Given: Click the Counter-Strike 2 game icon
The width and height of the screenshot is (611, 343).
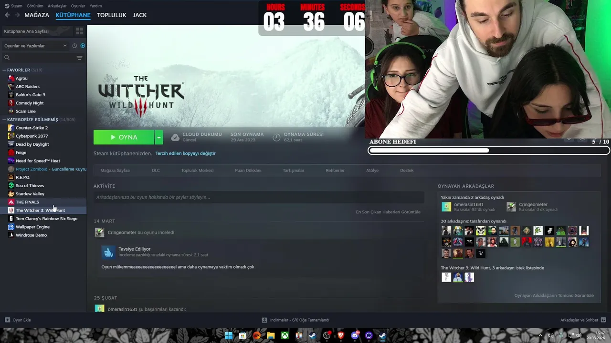Looking at the screenshot, I should pyautogui.click(x=11, y=128).
